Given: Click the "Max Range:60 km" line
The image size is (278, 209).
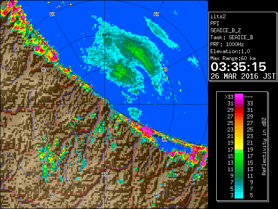Looking at the screenshot, I should tap(233, 58).
